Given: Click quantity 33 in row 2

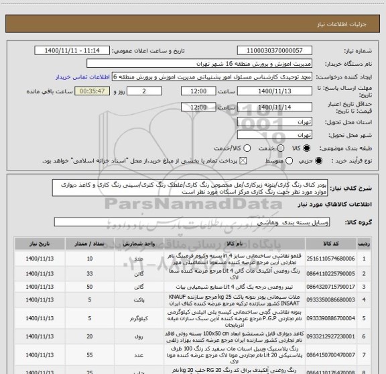Looking at the screenshot, I should 90,273.
